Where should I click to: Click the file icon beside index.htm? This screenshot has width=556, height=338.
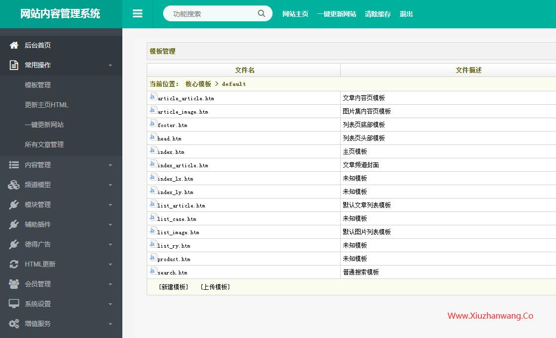[153, 150]
